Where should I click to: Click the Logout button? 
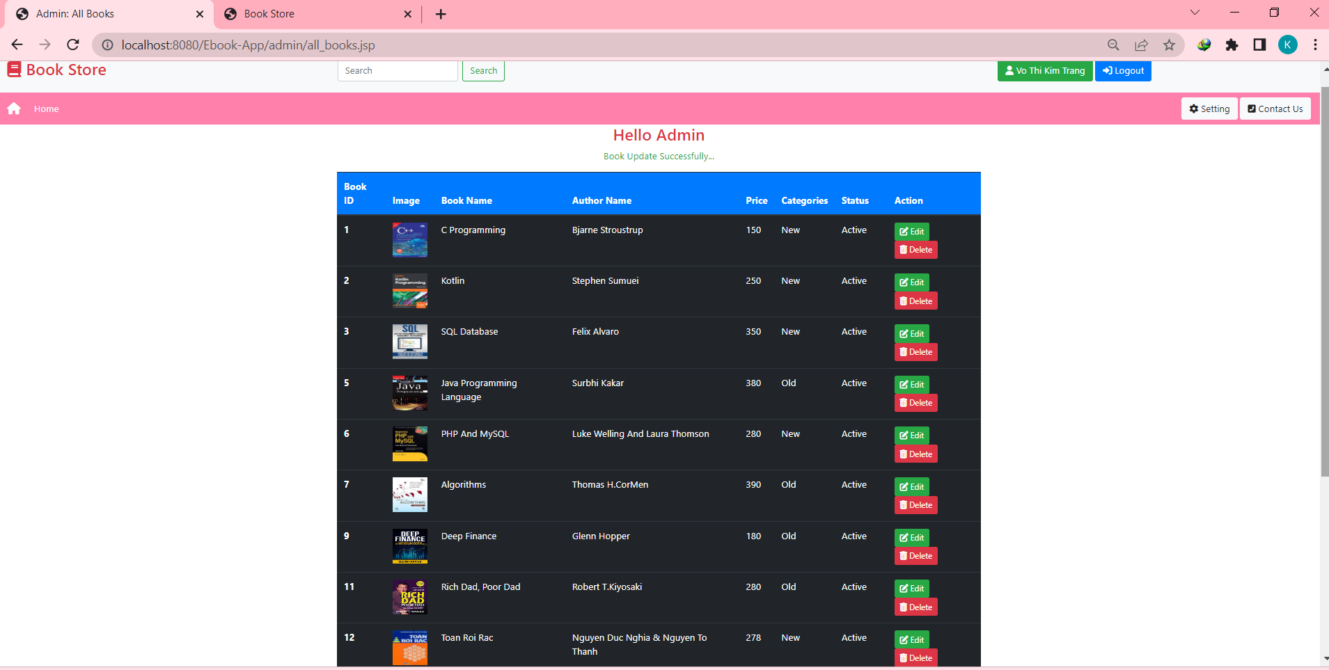1123,70
